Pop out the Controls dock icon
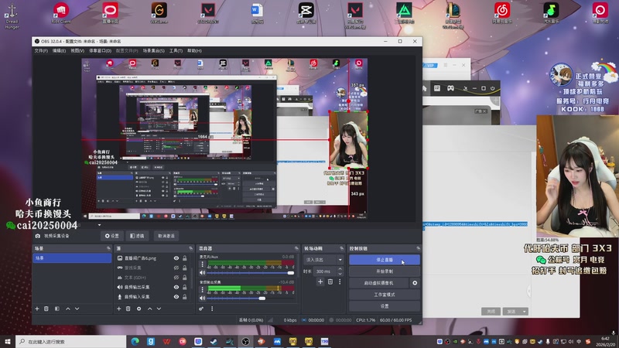The image size is (619, 348). (x=418, y=248)
